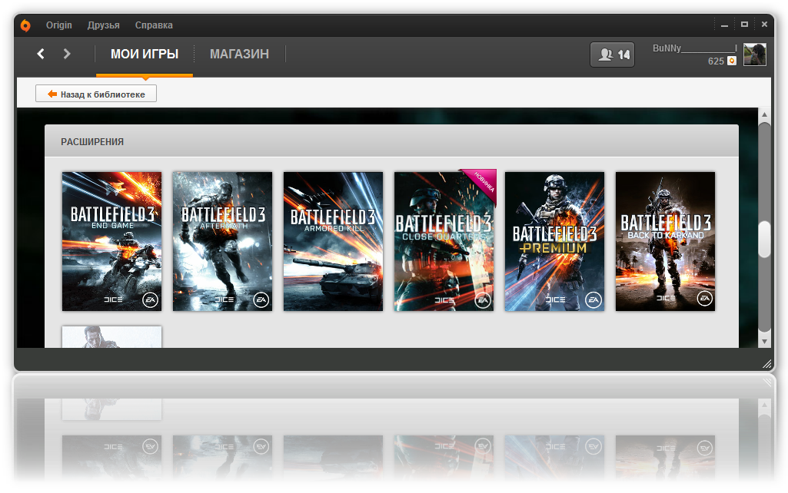
Task: Click the Origin logo icon
Action: click(25, 25)
